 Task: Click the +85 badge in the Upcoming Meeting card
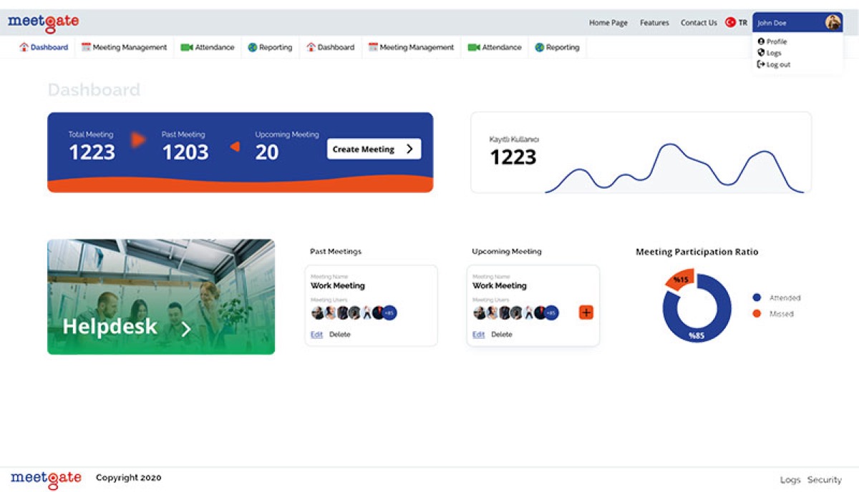(551, 313)
